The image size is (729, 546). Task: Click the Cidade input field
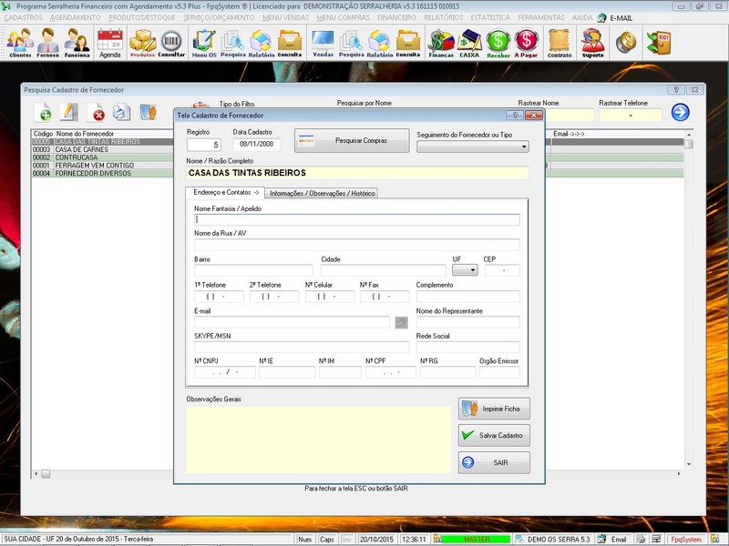[384, 270]
